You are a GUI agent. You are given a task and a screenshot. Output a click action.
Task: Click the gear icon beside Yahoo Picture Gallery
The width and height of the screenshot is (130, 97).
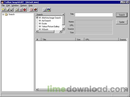point(40,26)
